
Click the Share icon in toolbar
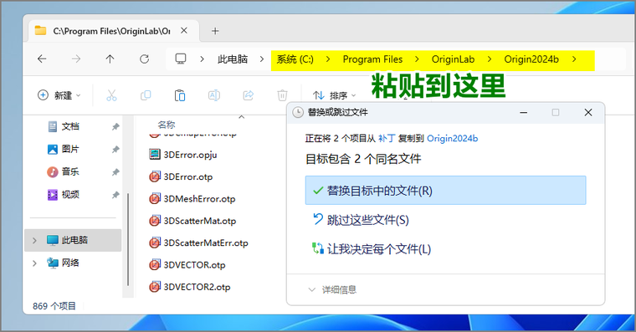[249, 95]
